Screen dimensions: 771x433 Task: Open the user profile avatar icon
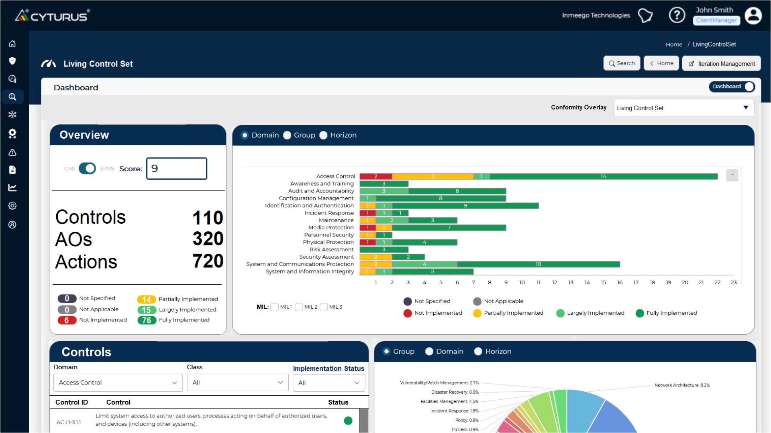753,16
